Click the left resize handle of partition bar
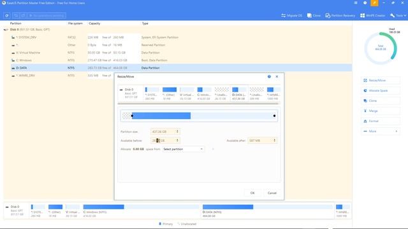 tap(132, 116)
